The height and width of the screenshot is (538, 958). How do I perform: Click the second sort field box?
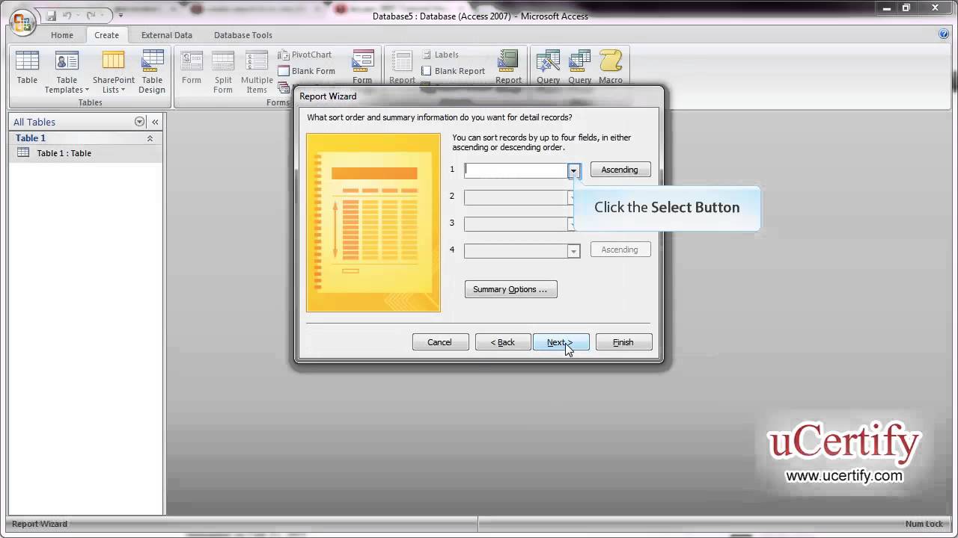516,197
